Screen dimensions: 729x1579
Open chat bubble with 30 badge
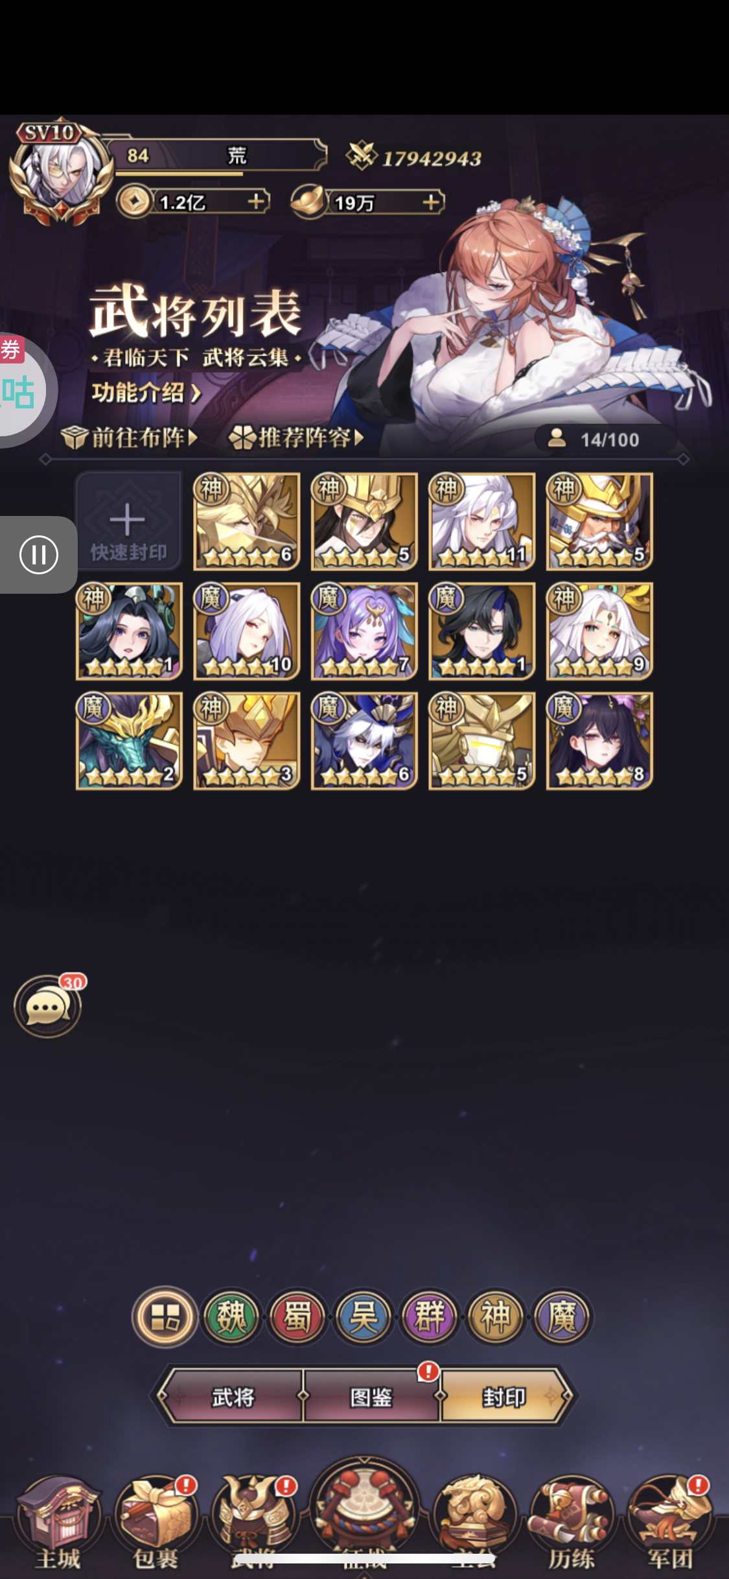[48, 1006]
